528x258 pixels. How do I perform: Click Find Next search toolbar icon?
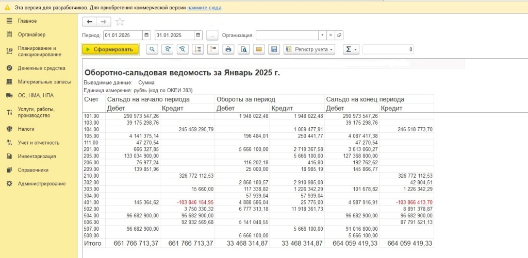tap(168, 49)
